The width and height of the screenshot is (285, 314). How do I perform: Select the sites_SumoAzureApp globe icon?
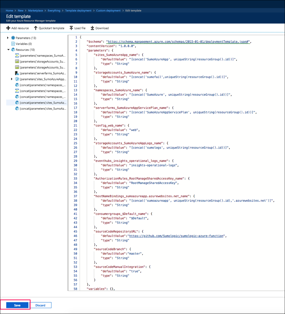(17, 79)
